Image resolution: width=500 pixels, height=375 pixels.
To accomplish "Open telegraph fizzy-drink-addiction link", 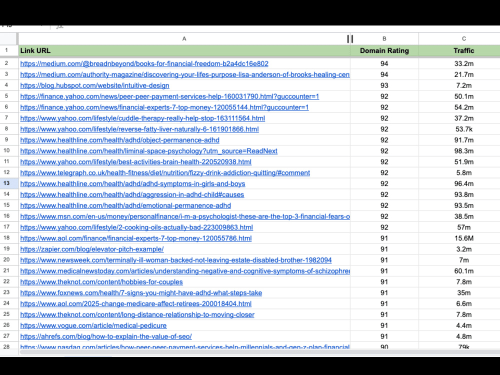I will (x=165, y=173).
